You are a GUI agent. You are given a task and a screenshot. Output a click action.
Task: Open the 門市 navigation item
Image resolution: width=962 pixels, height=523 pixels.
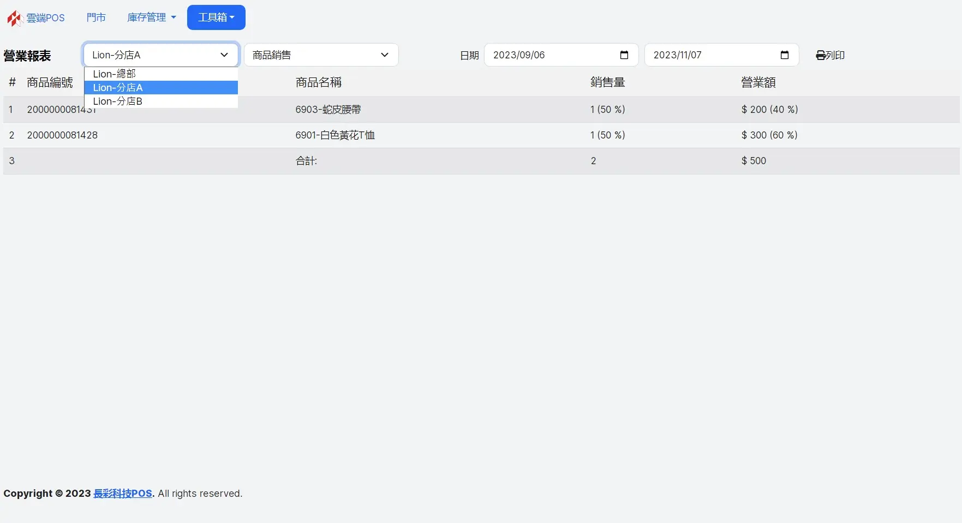96,17
